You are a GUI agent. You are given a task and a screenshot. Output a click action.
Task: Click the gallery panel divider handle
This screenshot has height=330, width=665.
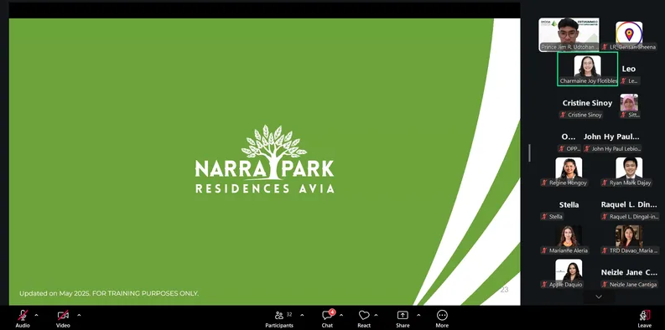click(529, 153)
